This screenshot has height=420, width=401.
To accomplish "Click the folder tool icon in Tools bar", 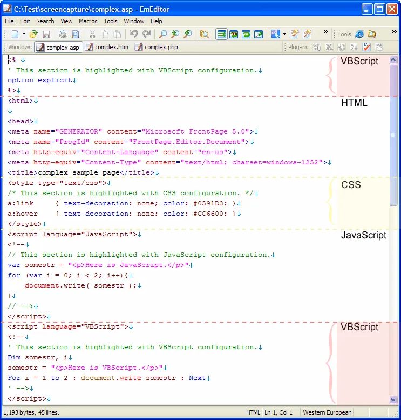I will [x=372, y=34].
